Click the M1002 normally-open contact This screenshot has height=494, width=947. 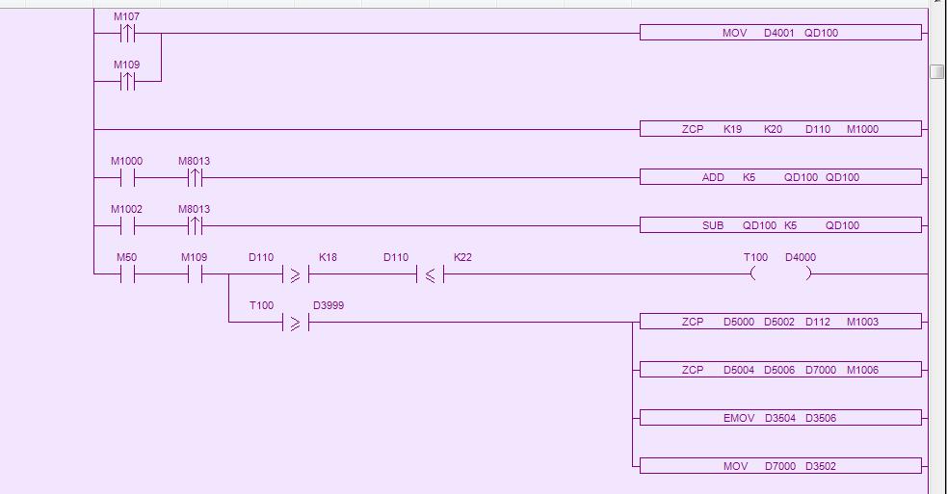127,226
